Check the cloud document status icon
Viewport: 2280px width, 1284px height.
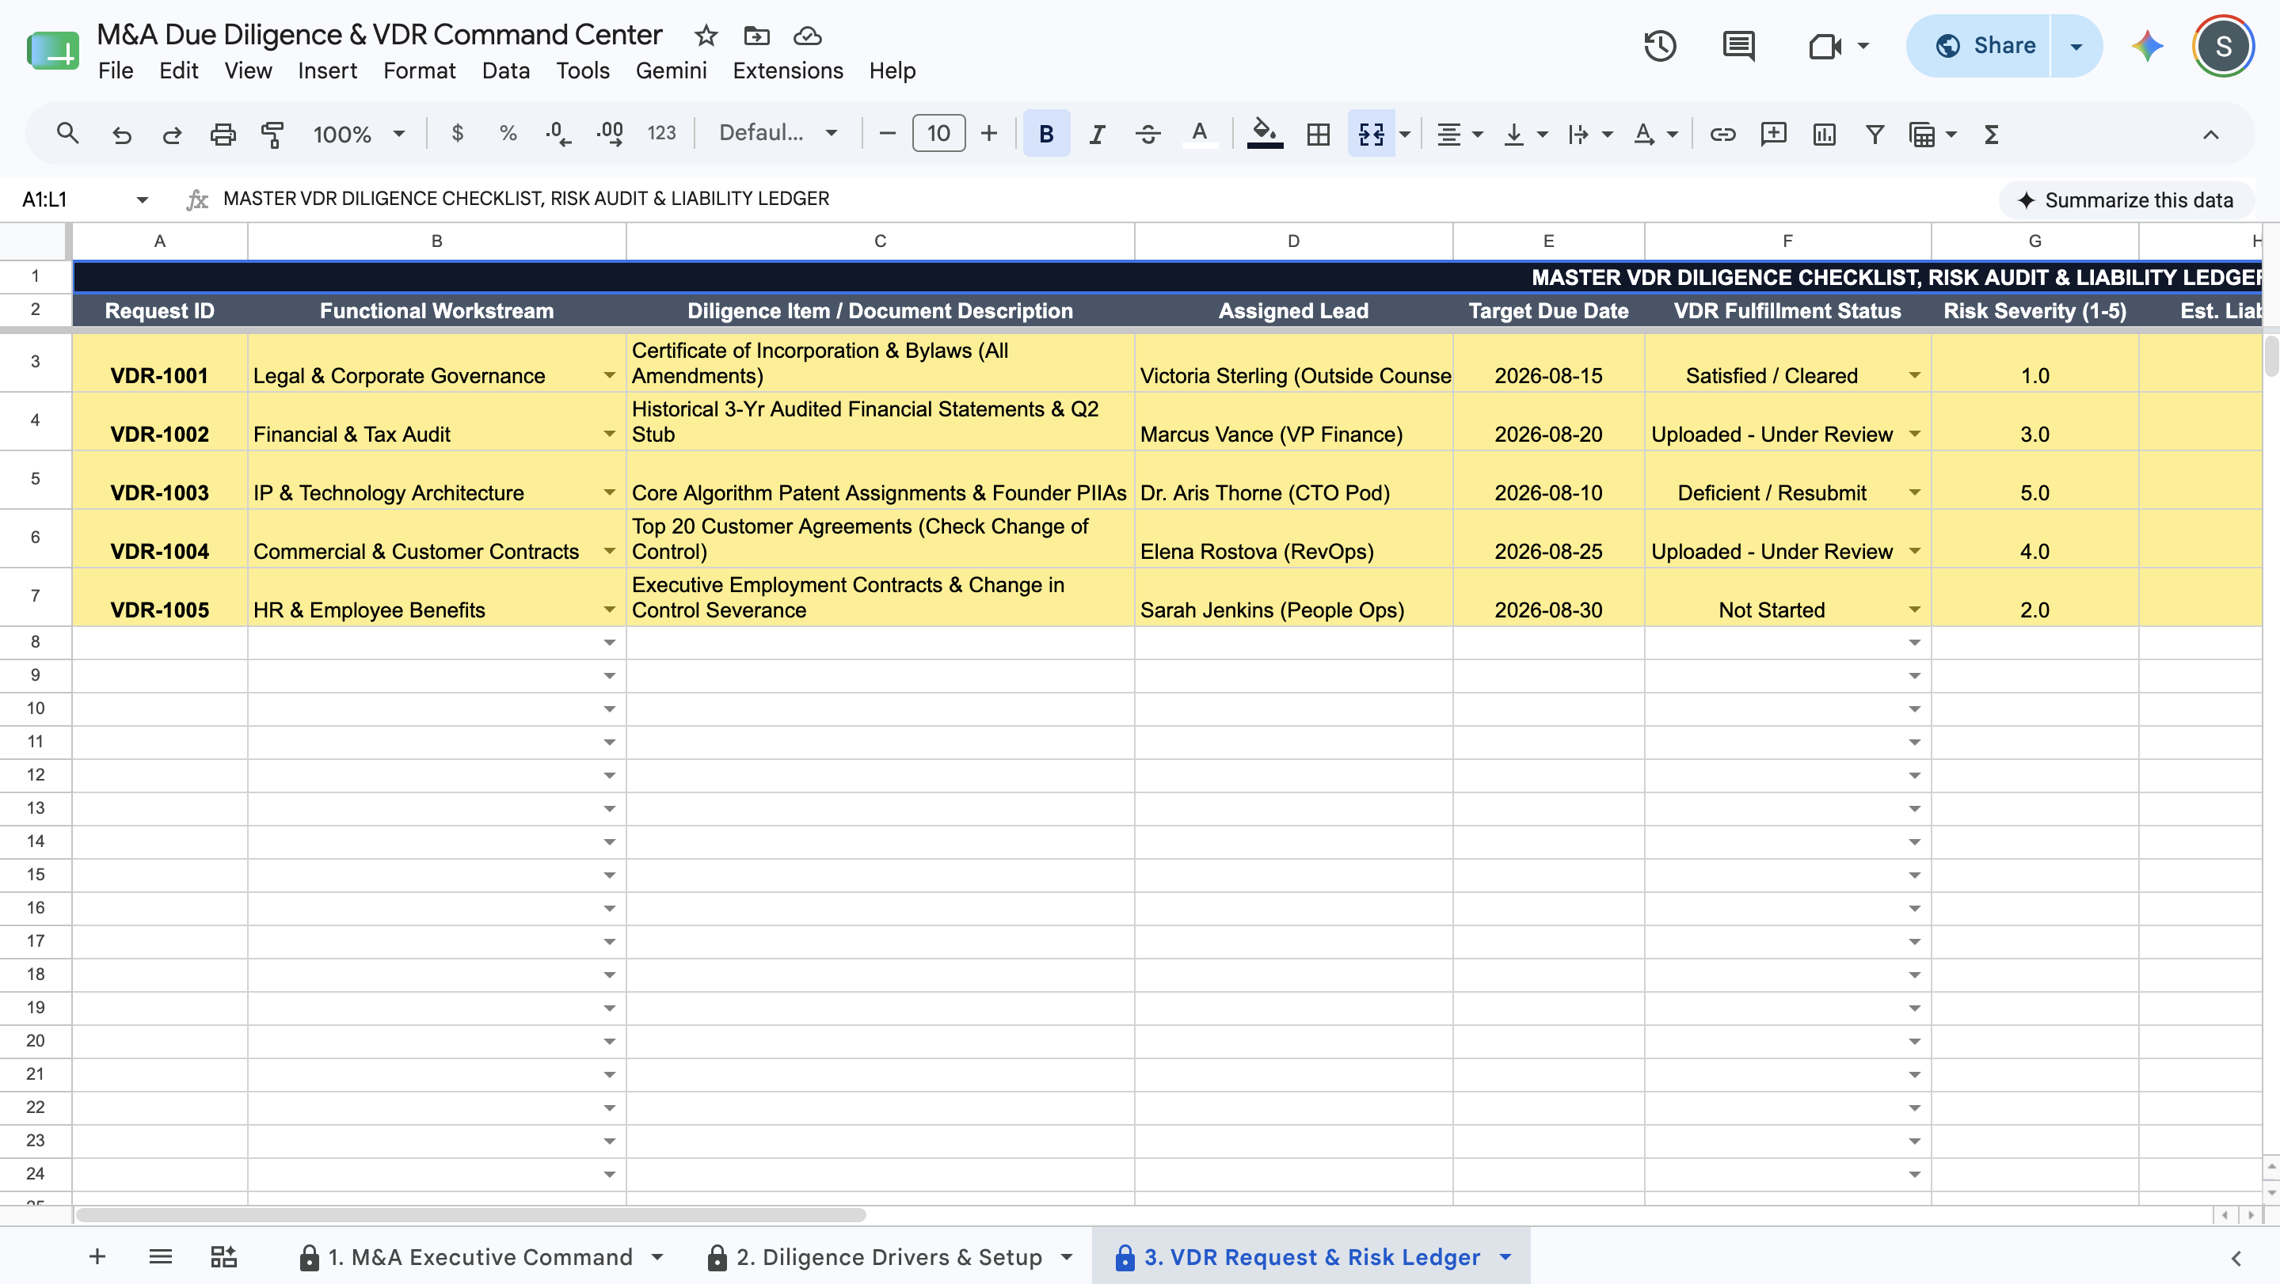pos(806,36)
